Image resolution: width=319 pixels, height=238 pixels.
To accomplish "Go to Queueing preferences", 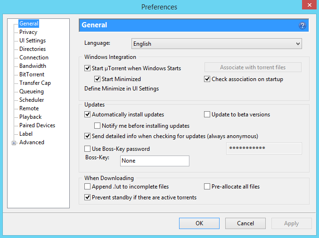I will click(32, 91).
